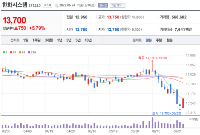Image resolution: width=200 pixels, height=135 pixels.
Task: Click the purple 120-day moving average swatch
Action: [29, 52]
